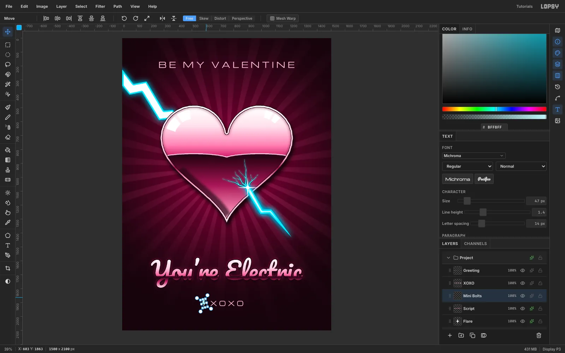The width and height of the screenshot is (565, 353).
Task: Hide the XOXO layer
Action: pos(523,283)
